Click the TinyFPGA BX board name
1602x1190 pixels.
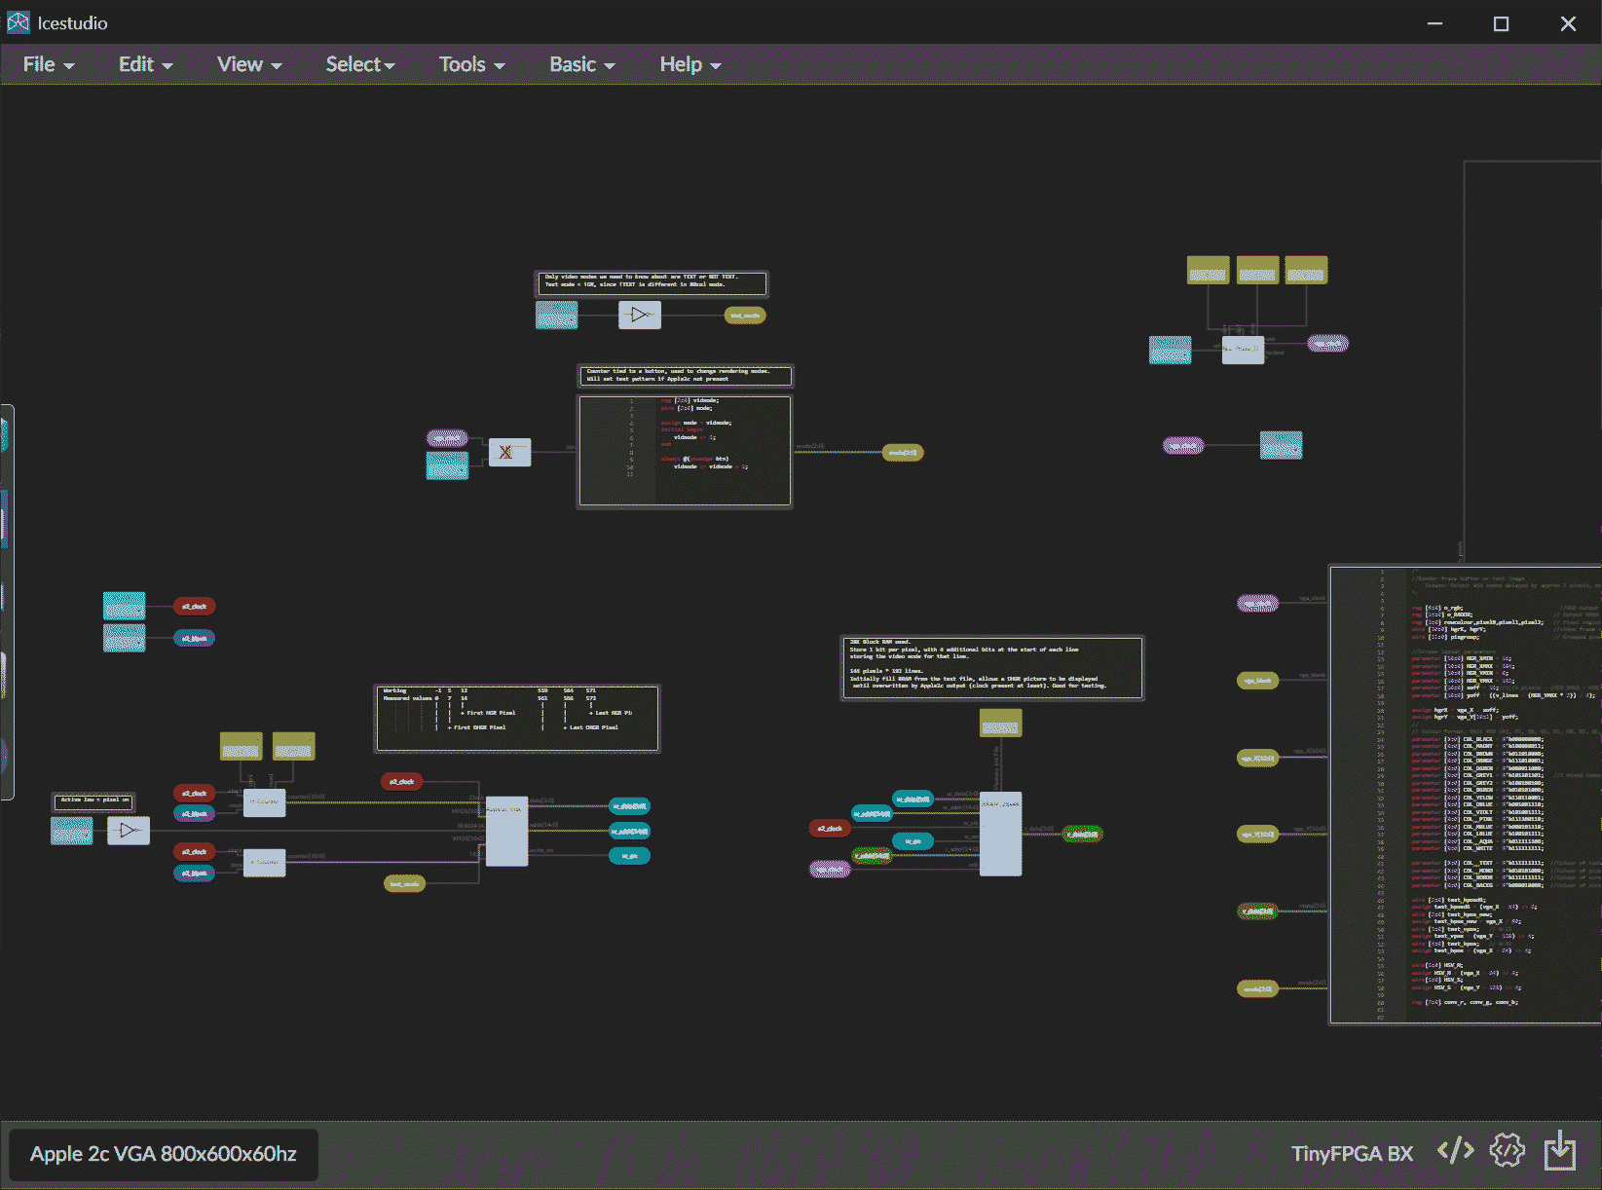point(1352,1154)
